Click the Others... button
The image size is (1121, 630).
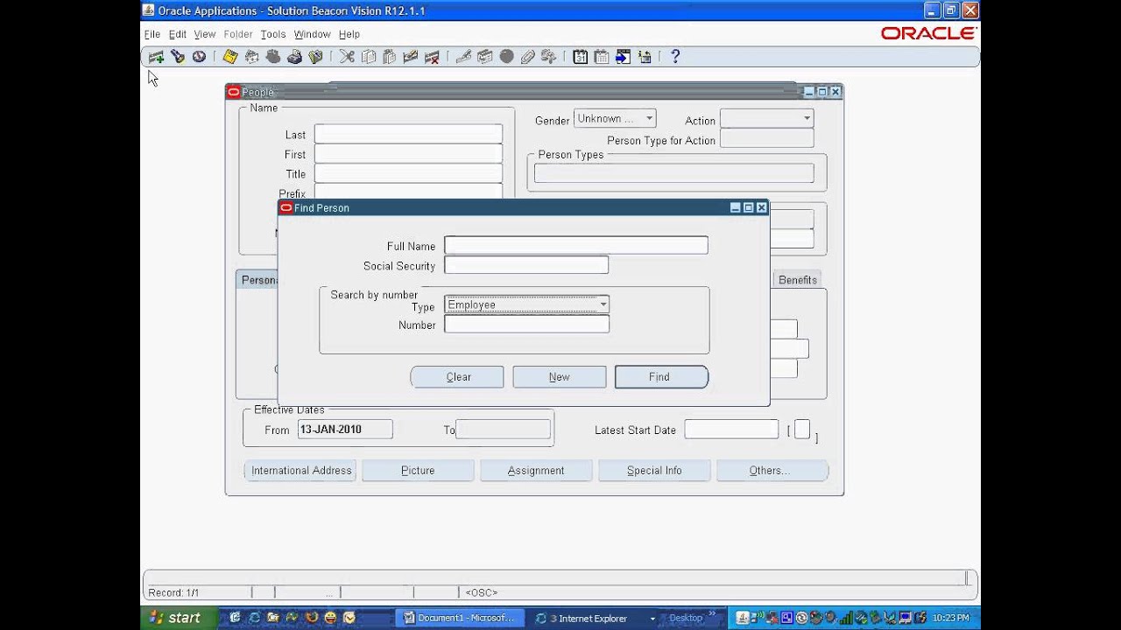click(772, 471)
